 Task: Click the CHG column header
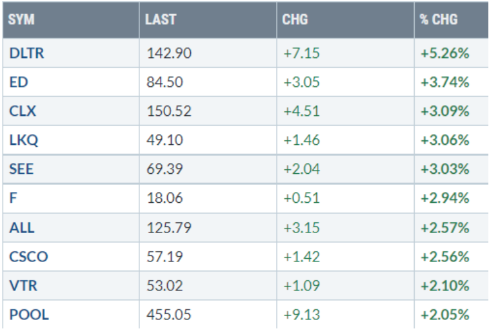tap(295, 19)
